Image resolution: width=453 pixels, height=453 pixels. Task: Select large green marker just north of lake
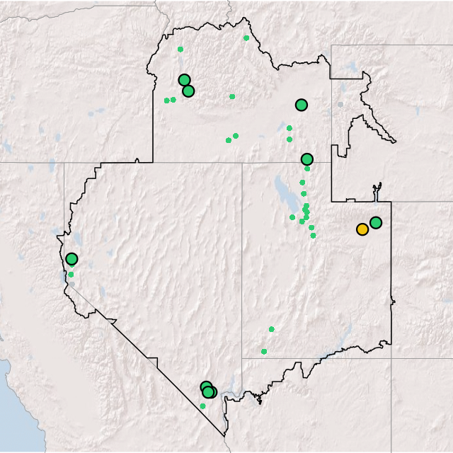[306, 159]
